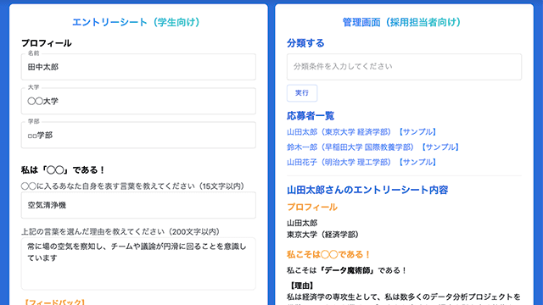Click the 管理画面（採用担当者向け）heading
Viewport: 543px width, 305px height.
(402, 22)
